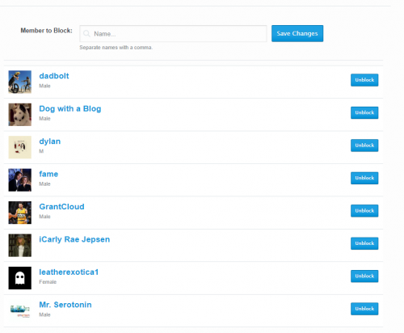Open dadbolt's avatar thumbnail
Screen dimensions: 404x333
(20, 82)
